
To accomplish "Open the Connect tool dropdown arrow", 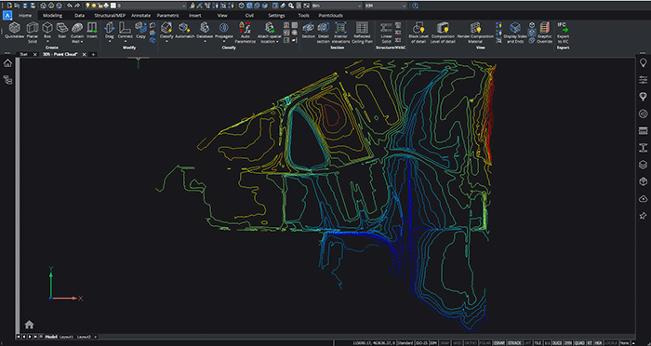I will 125,42.
